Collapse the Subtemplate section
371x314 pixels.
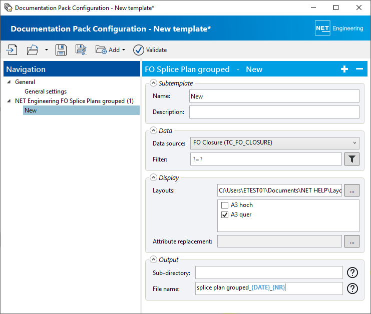[x=153, y=83]
